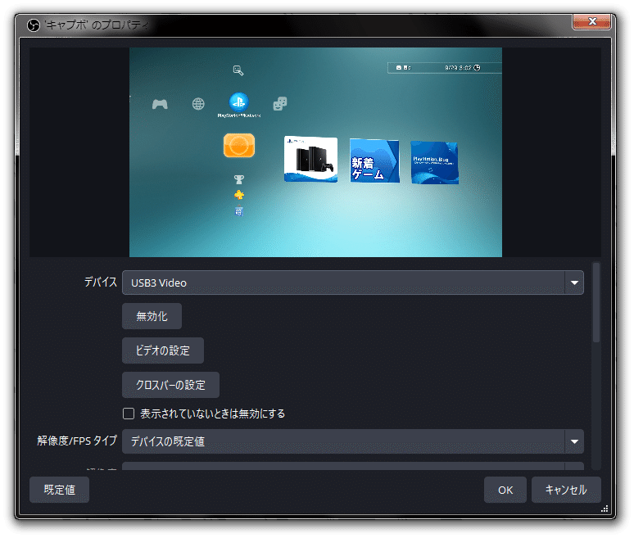
Task: Click the arrow of the USB3 Video combo box
Action: 574,283
